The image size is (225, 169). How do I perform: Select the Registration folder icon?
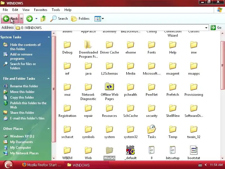tap(67, 108)
